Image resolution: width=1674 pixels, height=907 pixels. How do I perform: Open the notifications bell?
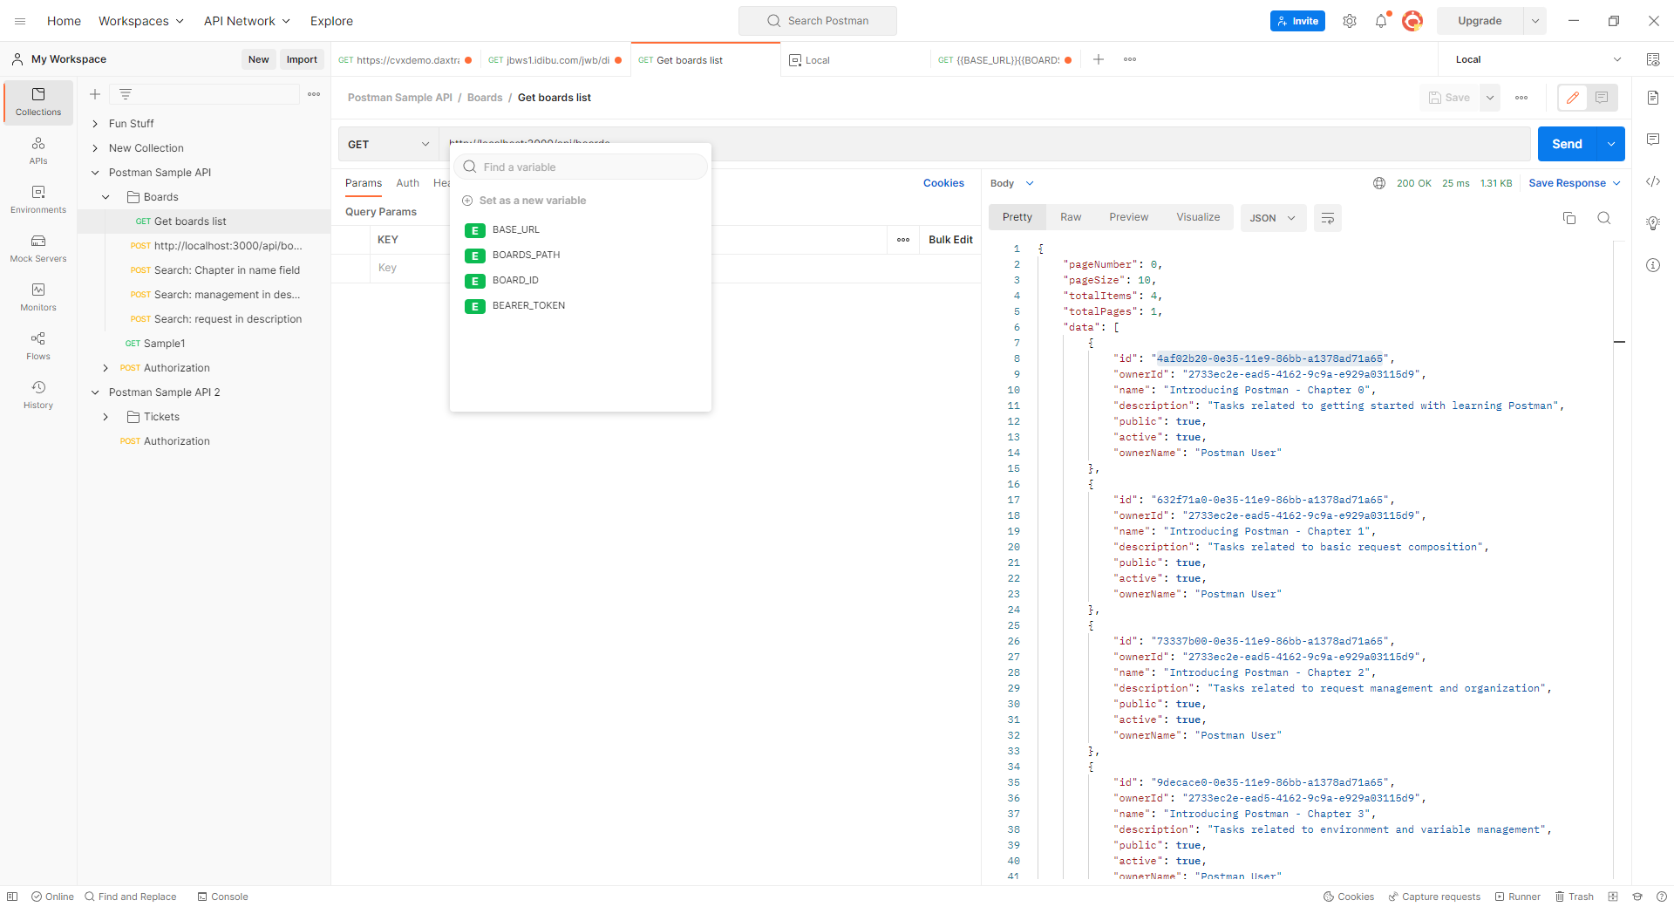pyautogui.click(x=1381, y=21)
